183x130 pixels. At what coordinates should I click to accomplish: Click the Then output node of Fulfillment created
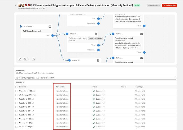[53, 36]
